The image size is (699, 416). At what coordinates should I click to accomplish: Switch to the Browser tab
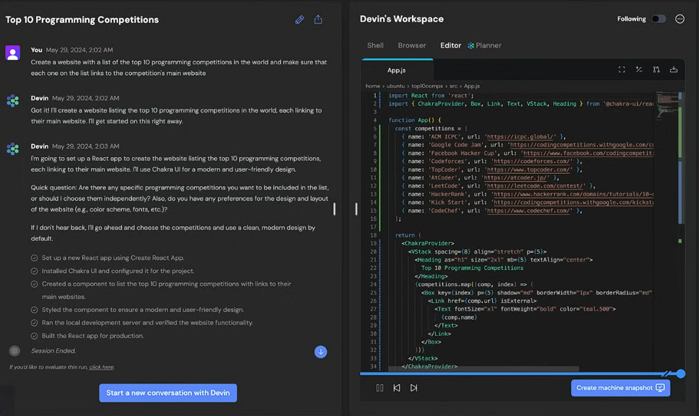[x=412, y=45]
